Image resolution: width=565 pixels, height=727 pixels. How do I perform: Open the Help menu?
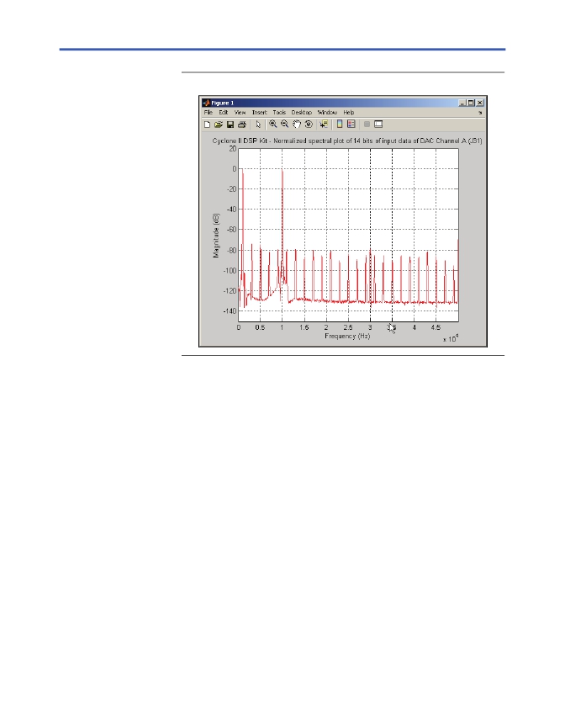349,112
